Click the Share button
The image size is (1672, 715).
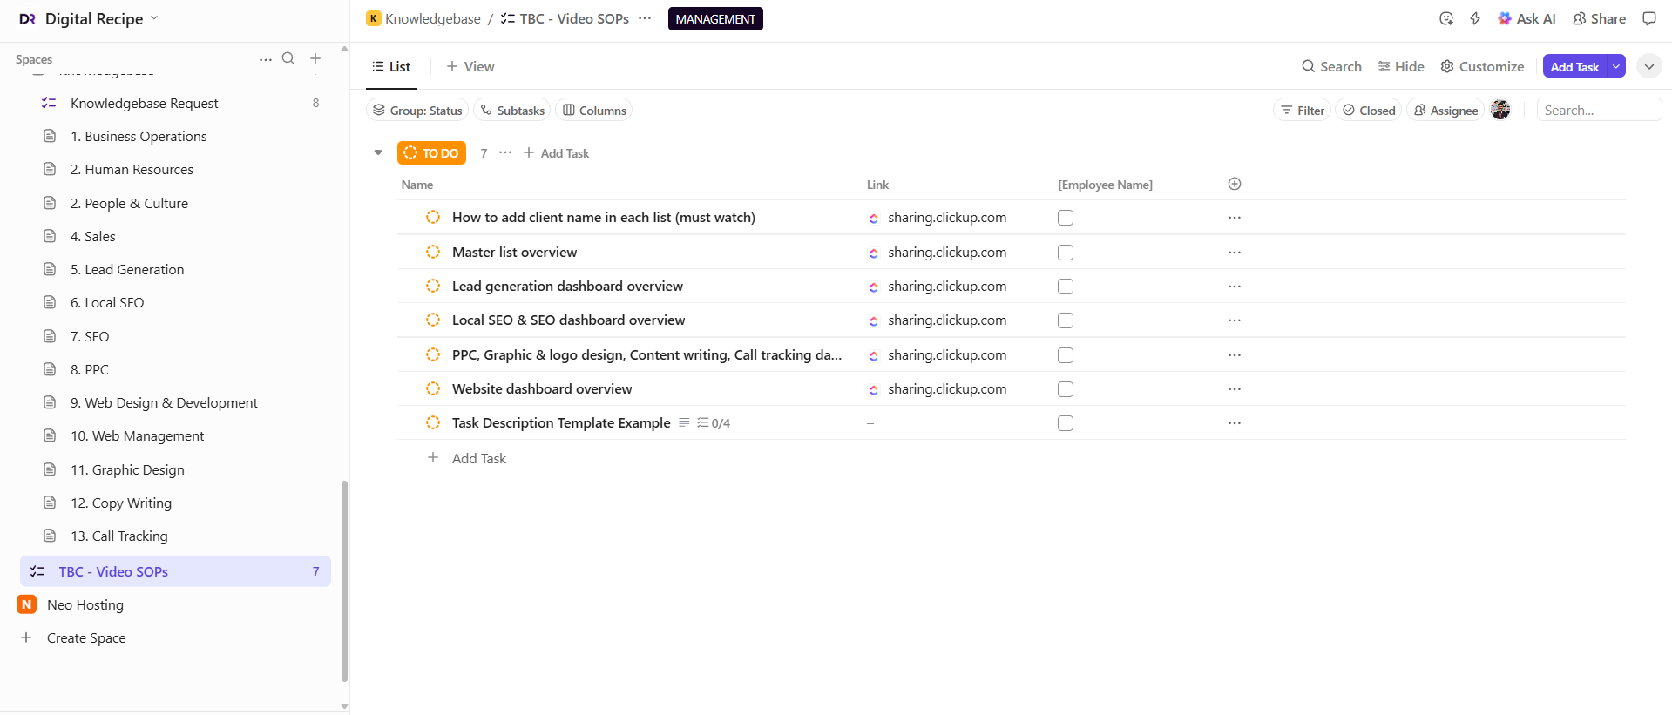click(x=1599, y=18)
